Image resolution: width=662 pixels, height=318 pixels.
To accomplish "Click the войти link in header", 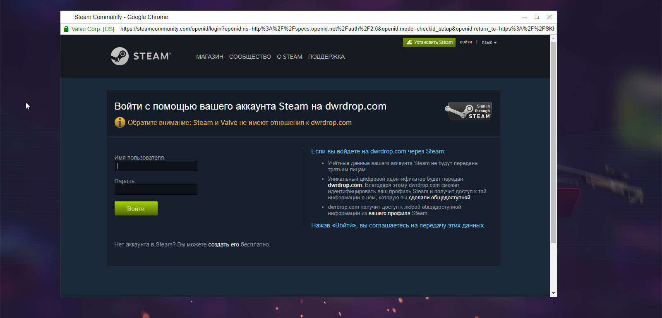I will [x=465, y=42].
